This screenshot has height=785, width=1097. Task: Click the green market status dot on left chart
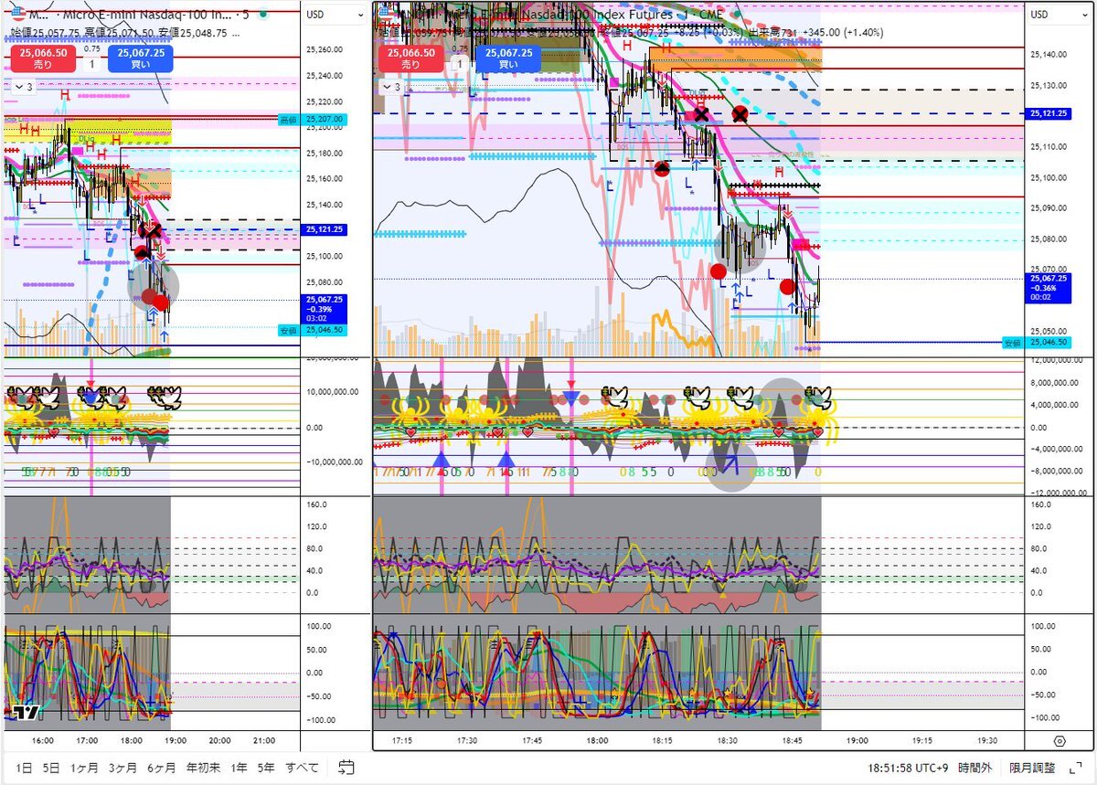click(x=263, y=15)
